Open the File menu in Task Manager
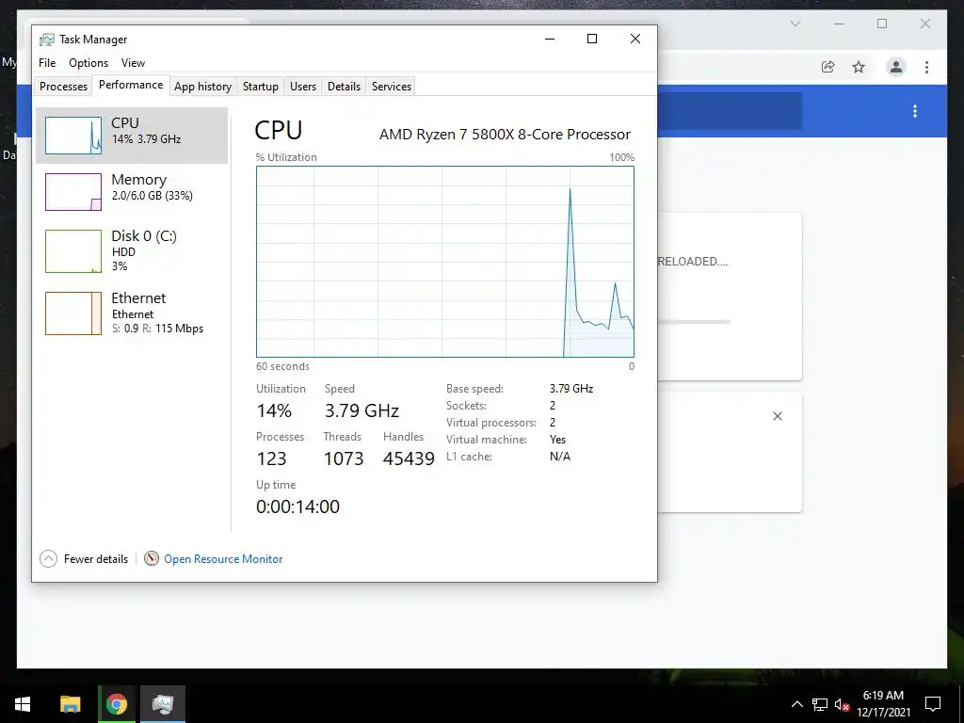 coord(47,63)
